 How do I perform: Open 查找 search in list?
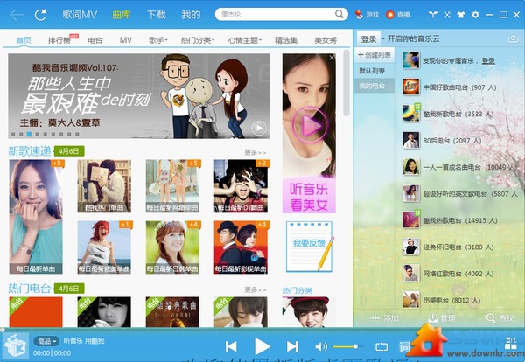coord(500,317)
